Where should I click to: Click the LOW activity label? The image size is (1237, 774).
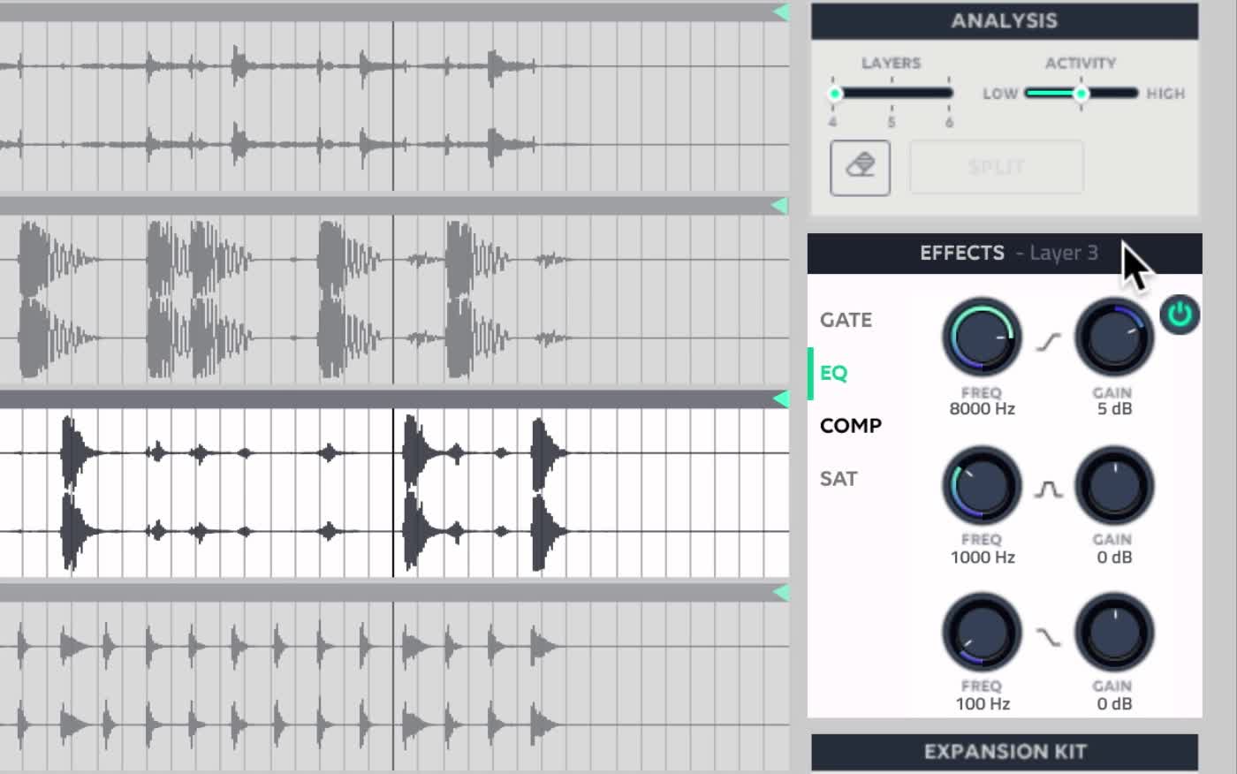[1000, 94]
